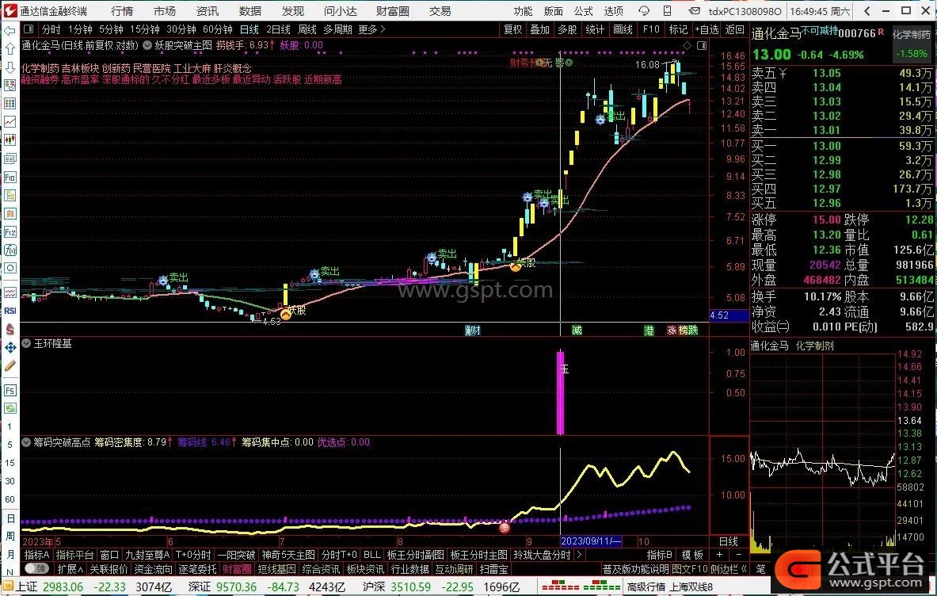The height and width of the screenshot is (596, 937).
Task: Click the 叠加 overlay button
Action: [x=539, y=29]
